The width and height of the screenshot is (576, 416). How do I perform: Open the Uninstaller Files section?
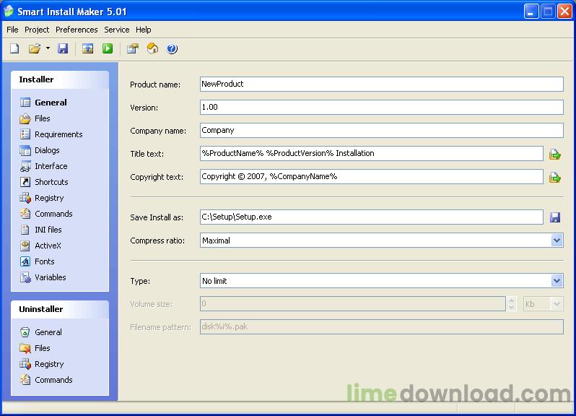(35, 348)
